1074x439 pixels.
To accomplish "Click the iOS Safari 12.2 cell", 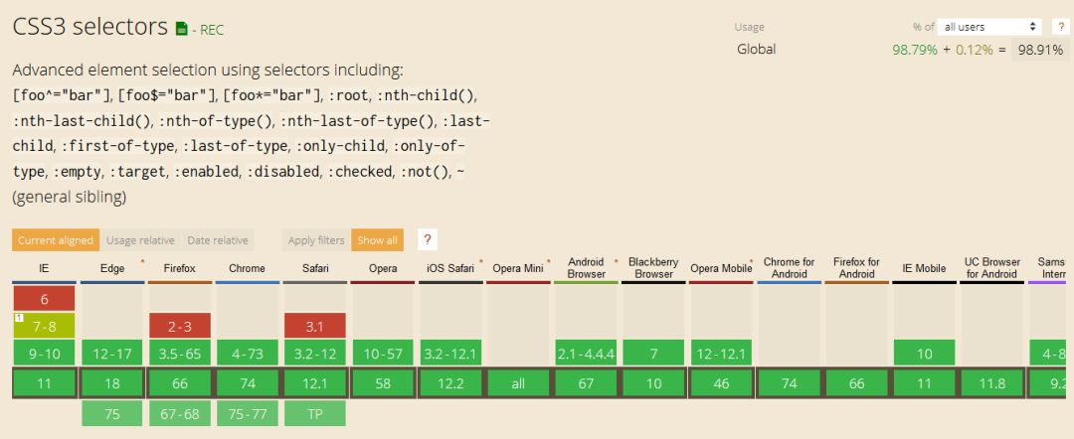I will click(x=450, y=383).
